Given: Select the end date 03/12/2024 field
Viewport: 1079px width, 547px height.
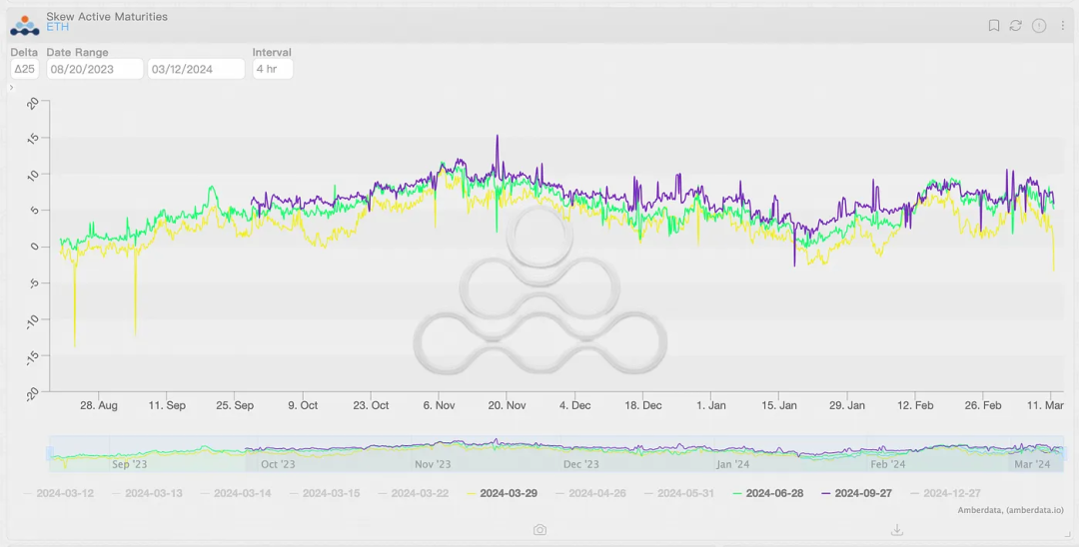Looking at the screenshot, I should (196, 69).
